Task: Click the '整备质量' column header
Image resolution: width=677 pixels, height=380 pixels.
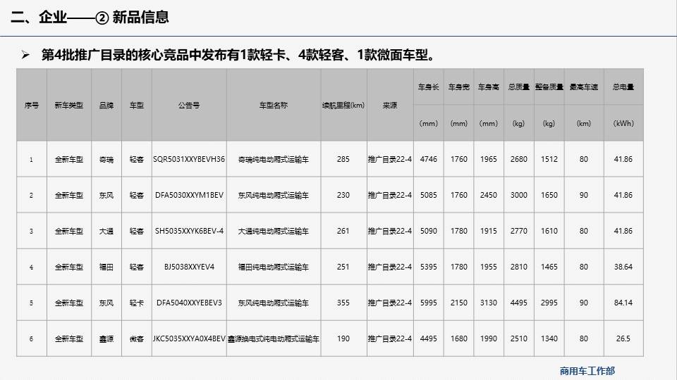Action: click(549, 87)
